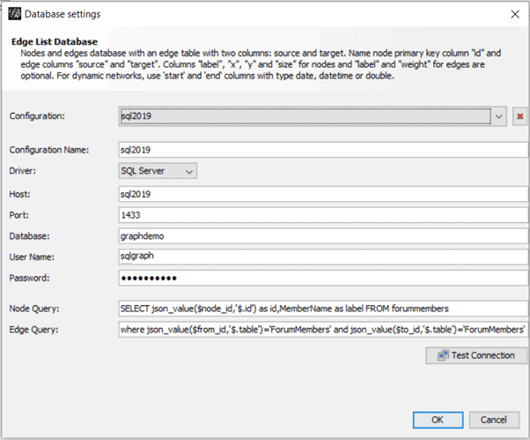This screenshot has width=530, height=440.
Task: Click in the Edge Query field
Action: coord(323,330)
